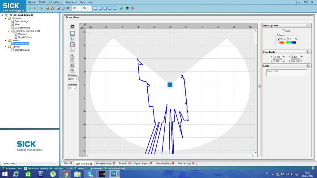Click the zoom out magnifier icon
The image size is (317, 178).
coord(72,61)
